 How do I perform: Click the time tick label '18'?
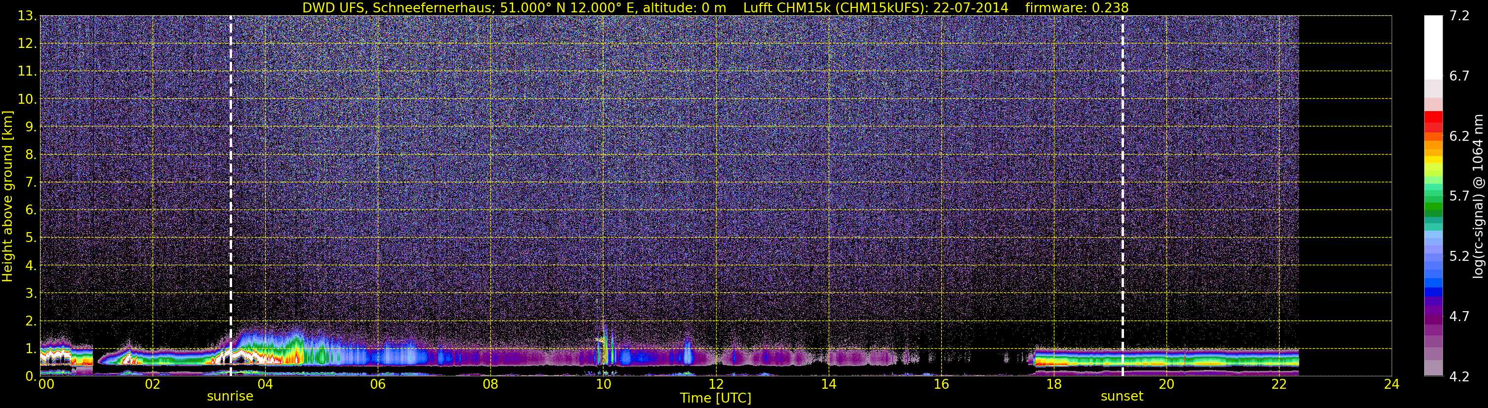pyautogui.click(x=1053, y=385)
